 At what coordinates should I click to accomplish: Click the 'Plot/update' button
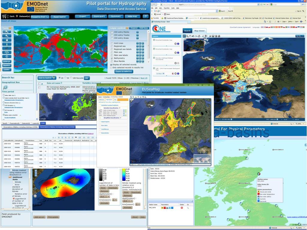[x=53, y=217]
